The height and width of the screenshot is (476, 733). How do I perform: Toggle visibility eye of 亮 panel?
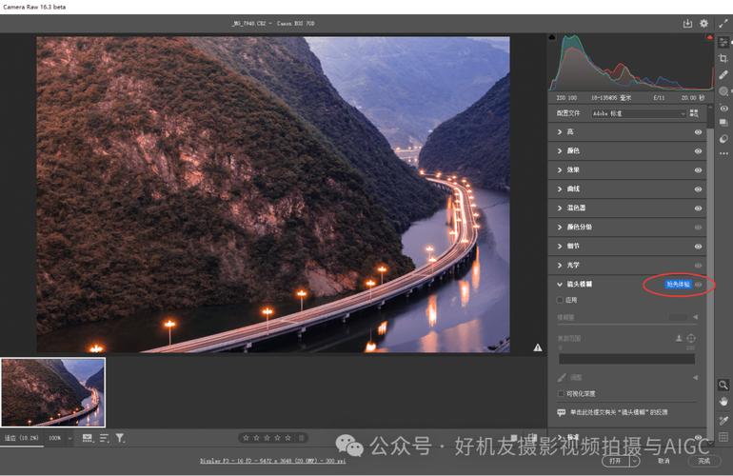pos(698,132)
